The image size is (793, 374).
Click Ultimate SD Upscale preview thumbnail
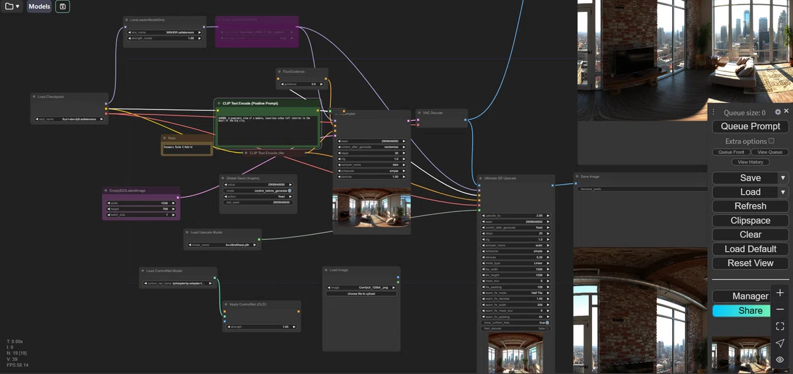coord(515,352)
